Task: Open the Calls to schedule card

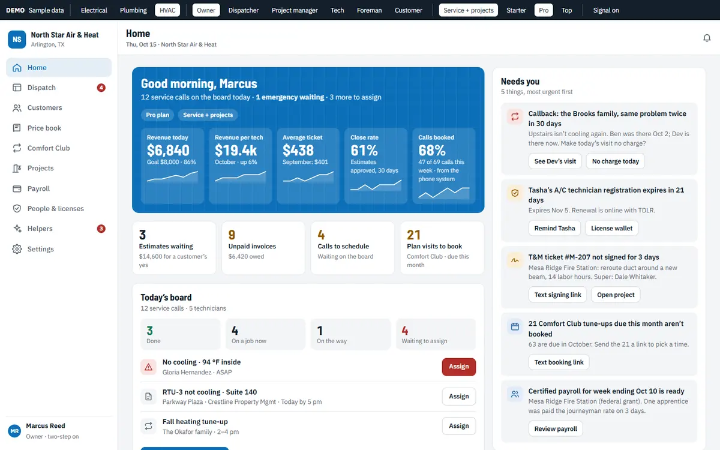Action: point(353,248)
